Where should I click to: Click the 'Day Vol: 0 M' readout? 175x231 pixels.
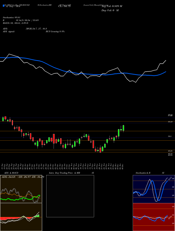110,10
